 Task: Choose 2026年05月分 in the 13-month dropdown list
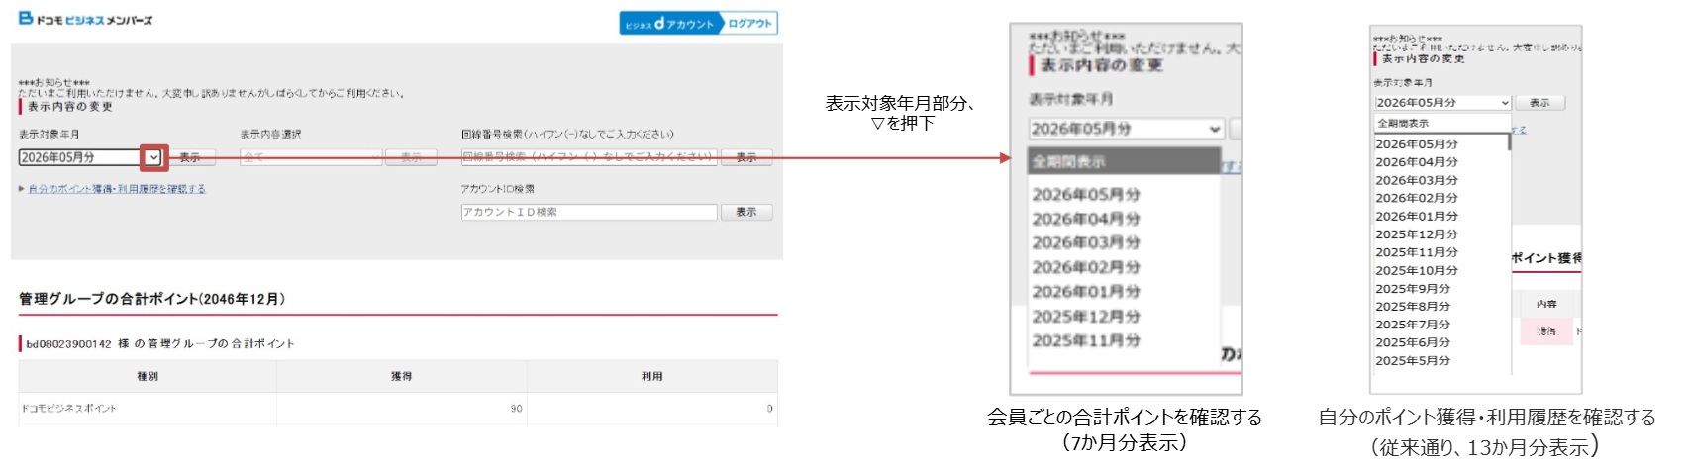1417,144
